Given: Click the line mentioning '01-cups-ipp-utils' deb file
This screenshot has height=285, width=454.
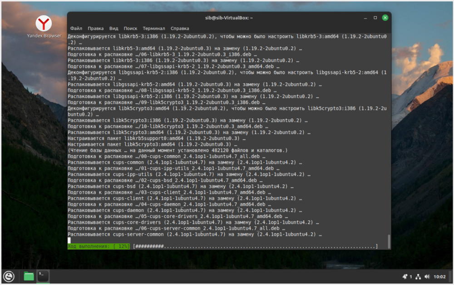Looking at the screenshot, I should tap(173, 169).
